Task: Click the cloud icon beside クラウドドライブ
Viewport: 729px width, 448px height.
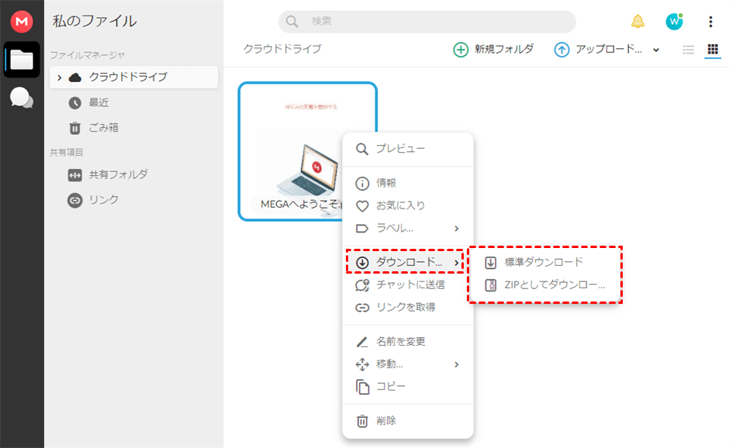Action: (75, 78)
